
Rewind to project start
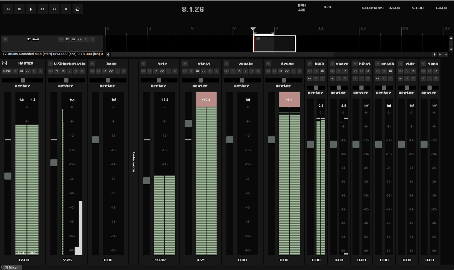tap(8, 9)
